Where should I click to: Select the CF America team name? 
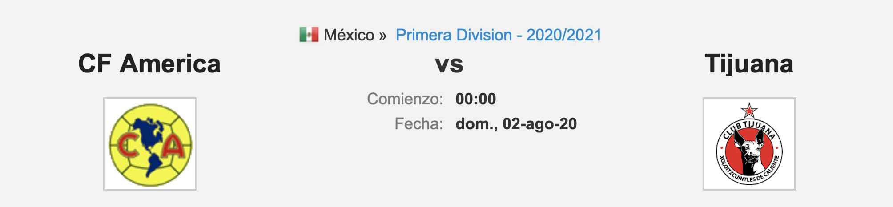pyautogui.click(x=149, y=64)
